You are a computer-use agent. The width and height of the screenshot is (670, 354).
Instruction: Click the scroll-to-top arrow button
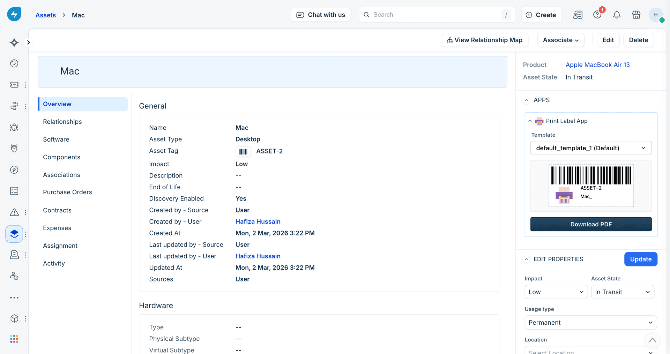(653, 340)
